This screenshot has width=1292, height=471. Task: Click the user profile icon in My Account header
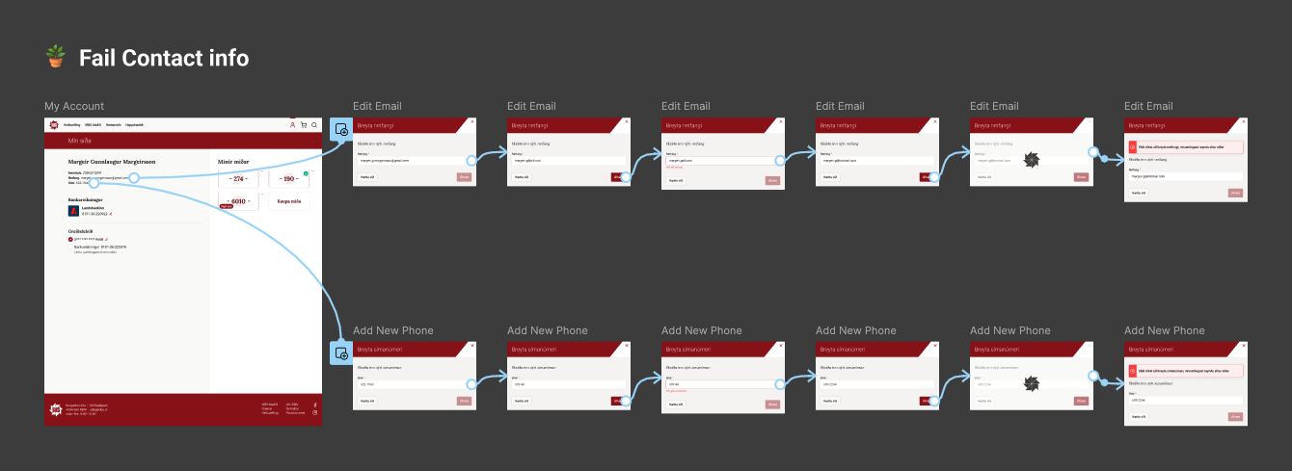coord(292,125)
